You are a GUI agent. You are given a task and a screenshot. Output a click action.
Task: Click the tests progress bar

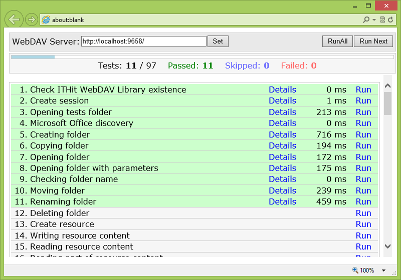click(x=203, y=57)
